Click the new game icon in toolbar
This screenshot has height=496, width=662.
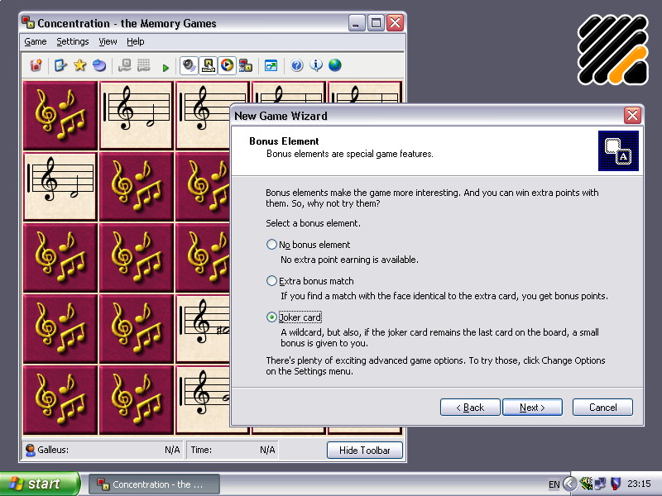click(36, 65)
